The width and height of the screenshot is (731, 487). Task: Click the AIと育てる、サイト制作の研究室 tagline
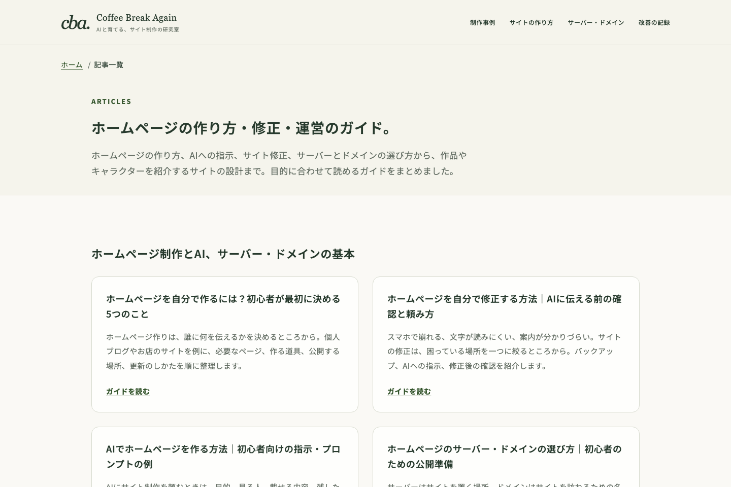tap(138, 29)
